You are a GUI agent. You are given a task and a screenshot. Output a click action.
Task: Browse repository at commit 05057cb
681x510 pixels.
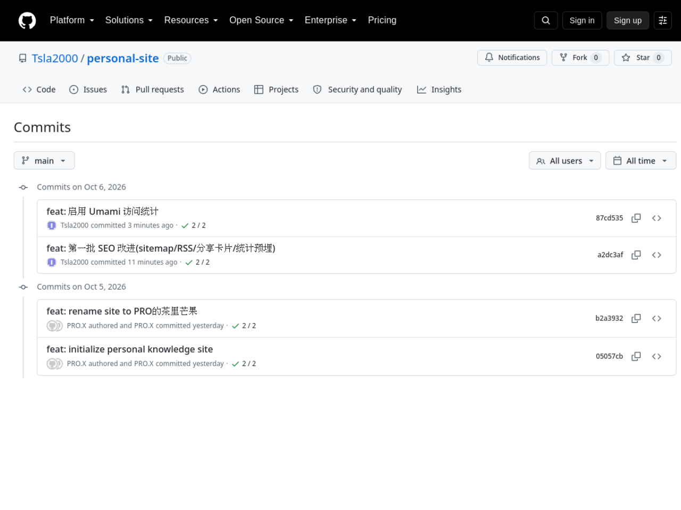tap(657, 356)
